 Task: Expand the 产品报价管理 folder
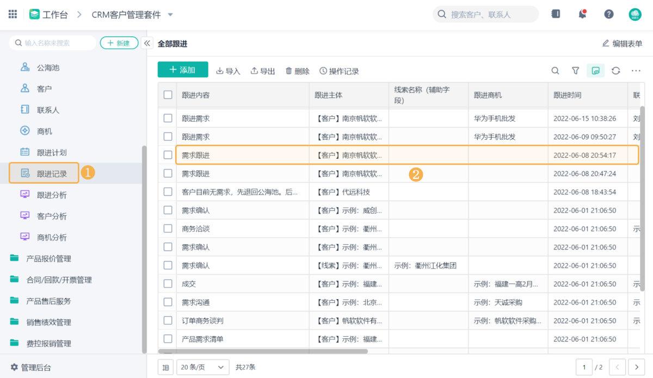pos(48,258)
